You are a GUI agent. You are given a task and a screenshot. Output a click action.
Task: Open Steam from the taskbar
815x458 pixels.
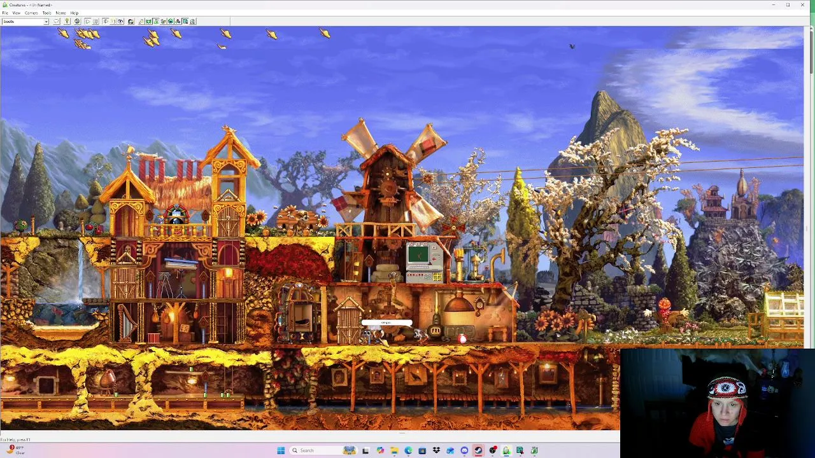(x=478, y=450)
